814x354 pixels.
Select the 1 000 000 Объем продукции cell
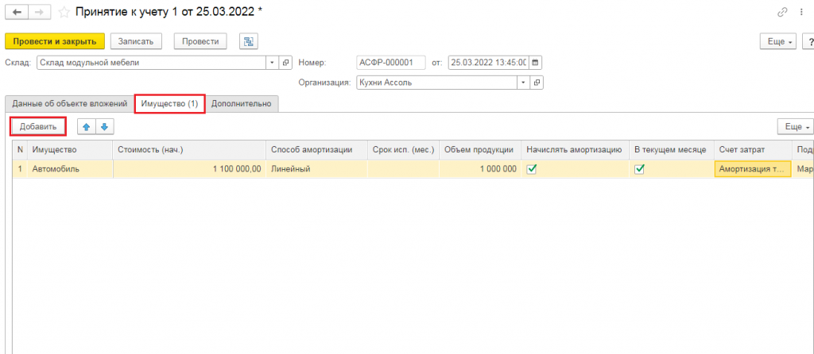(480, 169)
